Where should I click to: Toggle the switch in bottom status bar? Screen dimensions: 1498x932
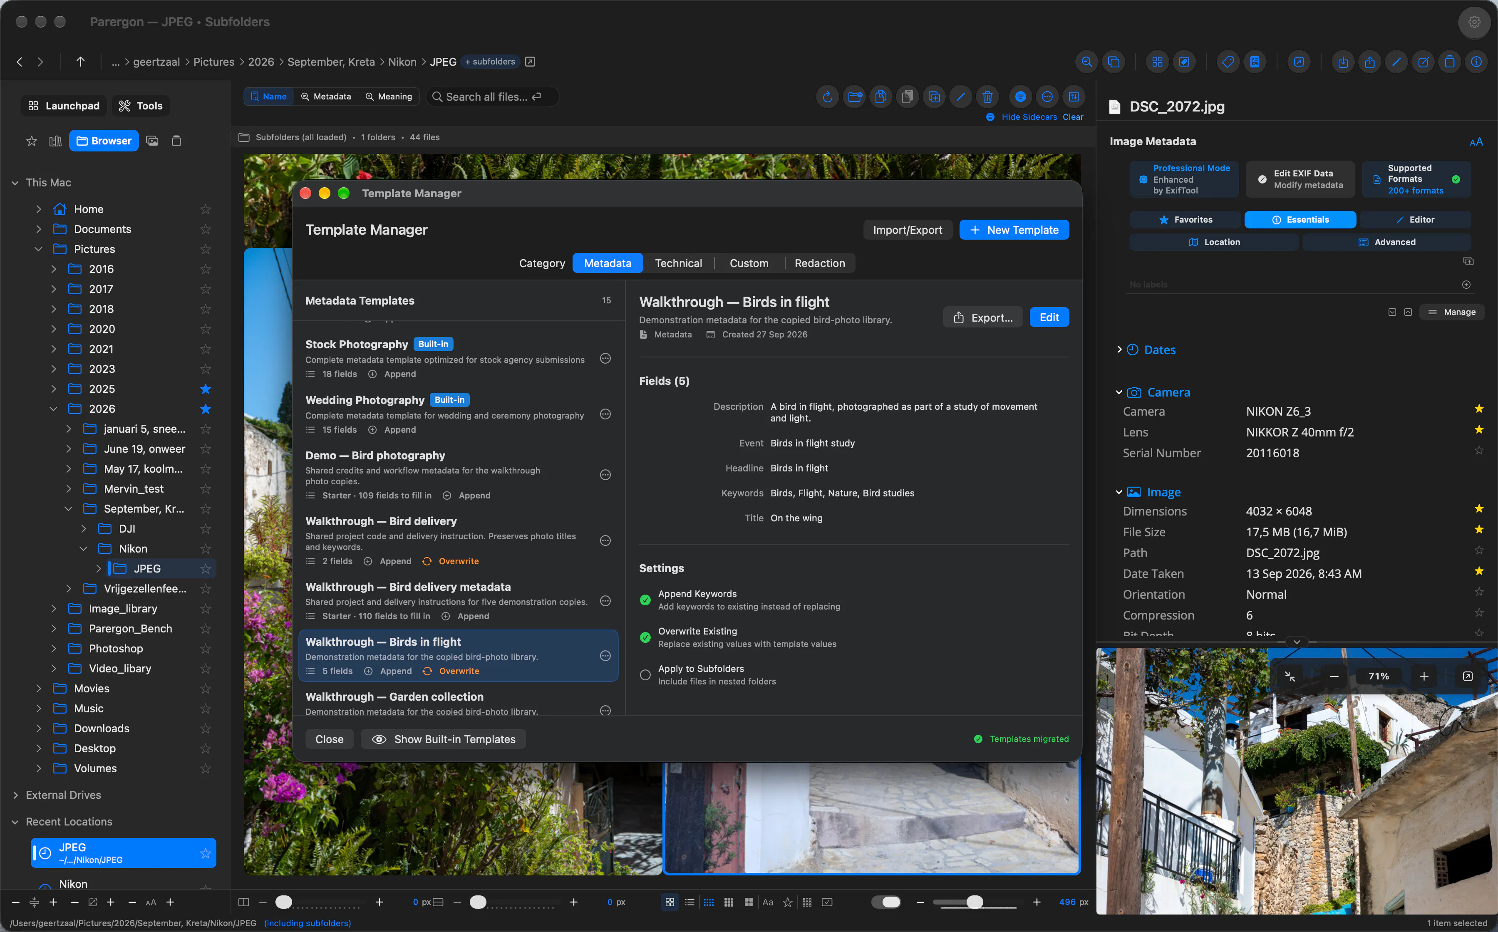(x=886, y=902)
